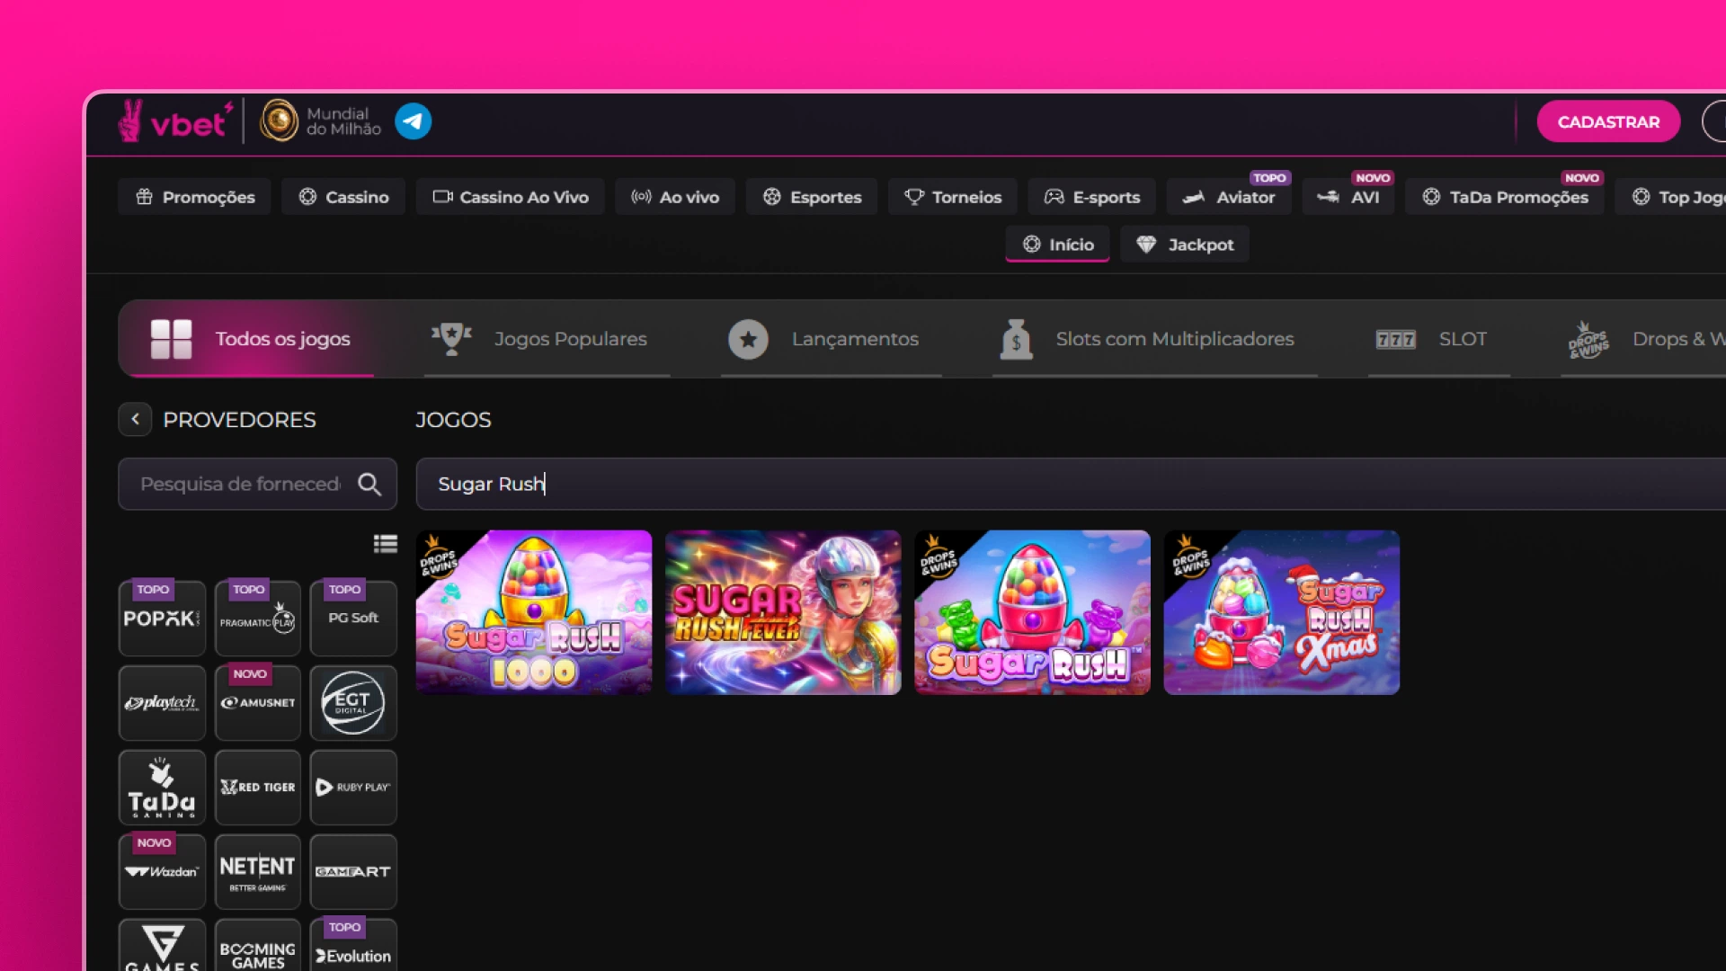Open the E-sports menu item
This screenshot has width=1726, height=971.
coord(1092,196)
